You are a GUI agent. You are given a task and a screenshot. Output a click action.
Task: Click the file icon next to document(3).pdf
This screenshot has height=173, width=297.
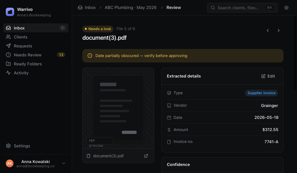point(88,156)
